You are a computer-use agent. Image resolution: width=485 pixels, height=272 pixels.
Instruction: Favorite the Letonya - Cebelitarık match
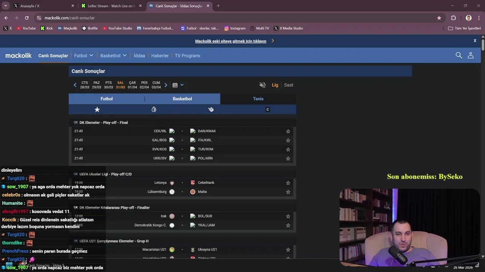pyautogui.click(x=288, y=183)
